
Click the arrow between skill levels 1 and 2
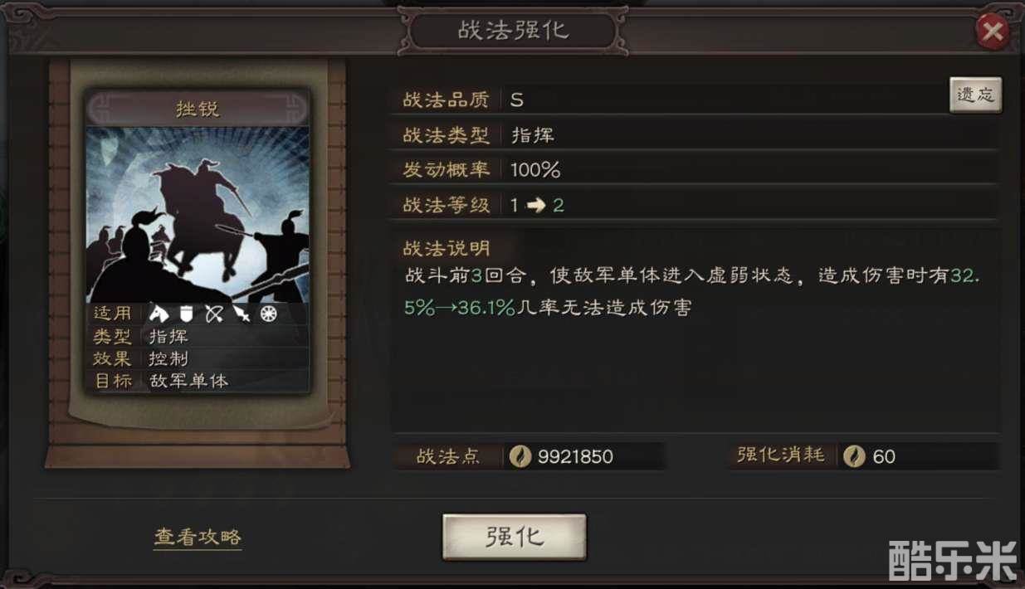point(536,205)
